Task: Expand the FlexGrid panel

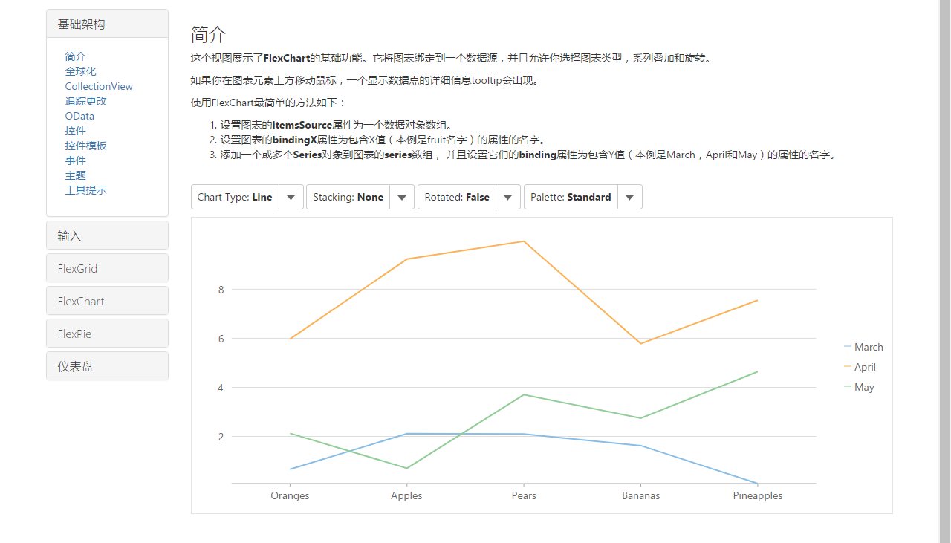Action: coord(107,268)
